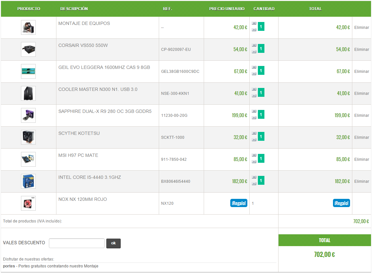The height and width of the screenshot is (274, 373).
Task: Click reference code CP-9020097-EU
Action: pos(176,50)
